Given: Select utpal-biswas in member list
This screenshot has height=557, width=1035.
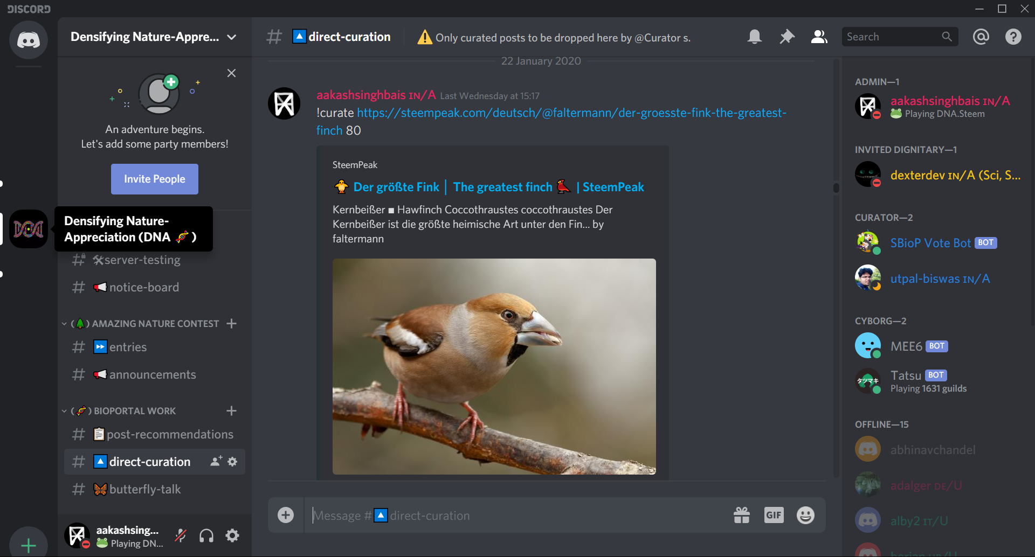Looking at the screenshot, I should [x=938, y=278].
